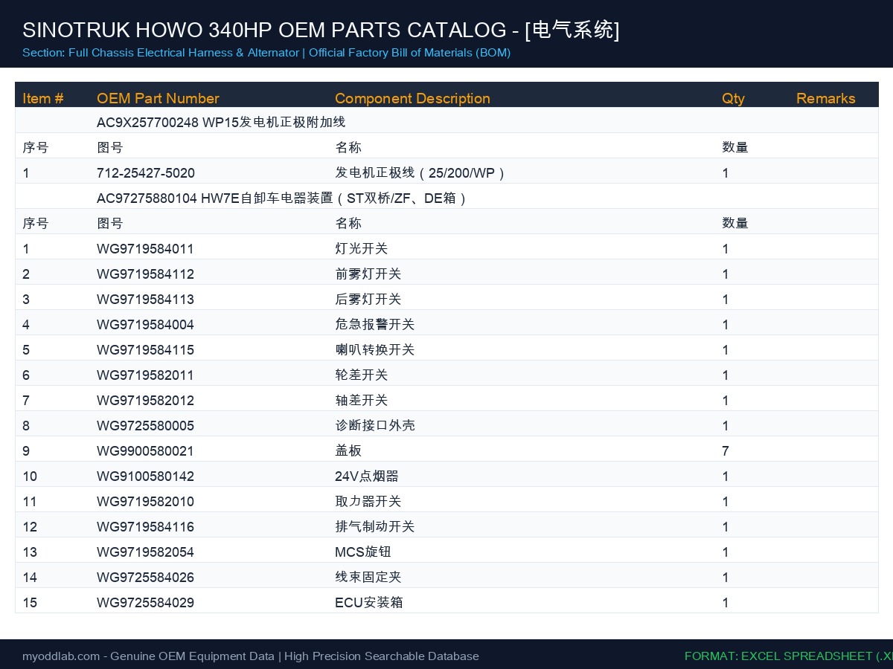The image size is (893, 669).
Task: Select description 喇叭转换开关
Action: (375, 350)
